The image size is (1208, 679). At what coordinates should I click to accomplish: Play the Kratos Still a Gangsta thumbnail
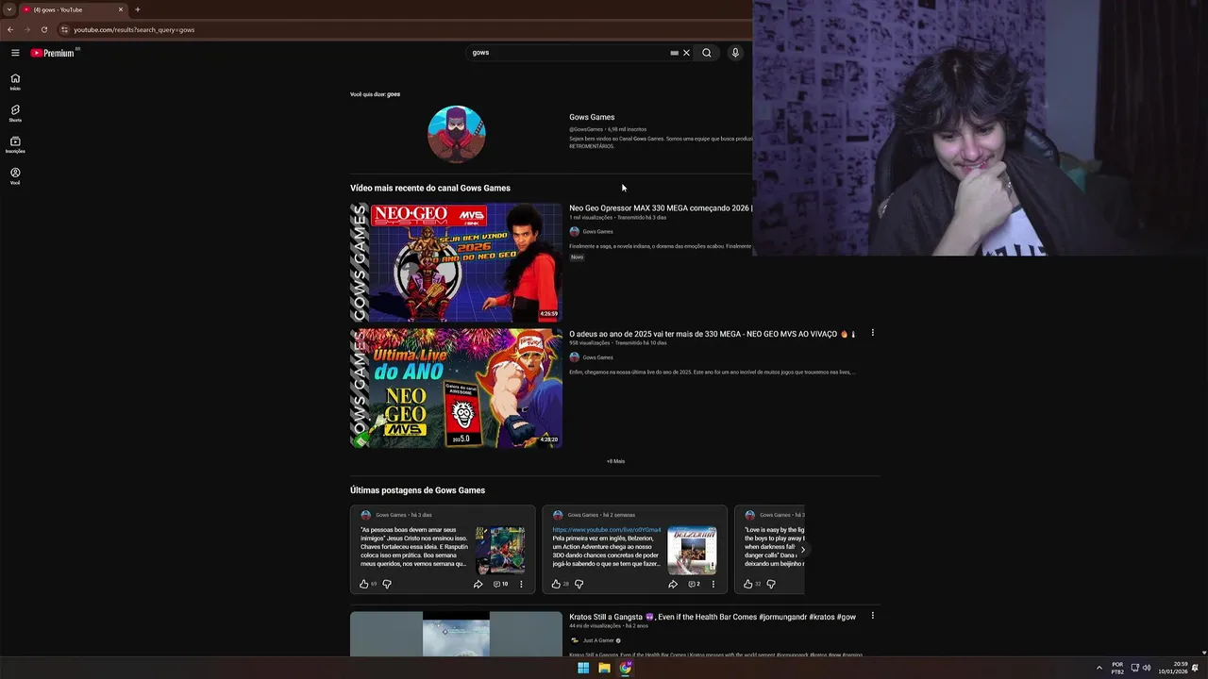coord(456,634)
